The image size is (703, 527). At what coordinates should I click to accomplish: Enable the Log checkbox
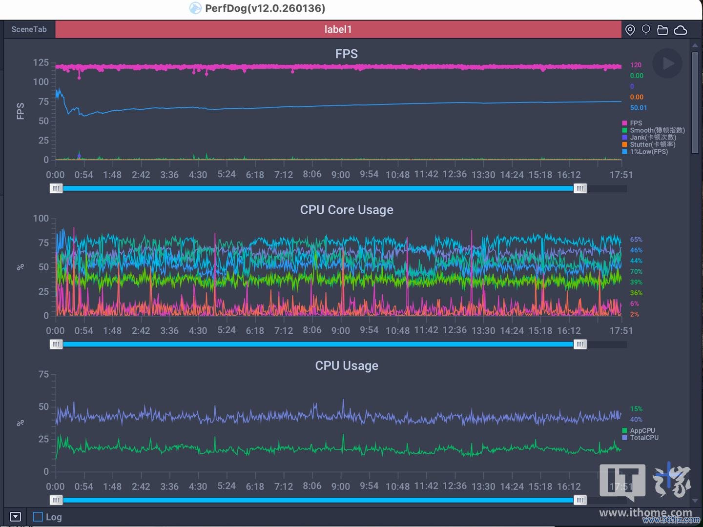coord(38,517)
